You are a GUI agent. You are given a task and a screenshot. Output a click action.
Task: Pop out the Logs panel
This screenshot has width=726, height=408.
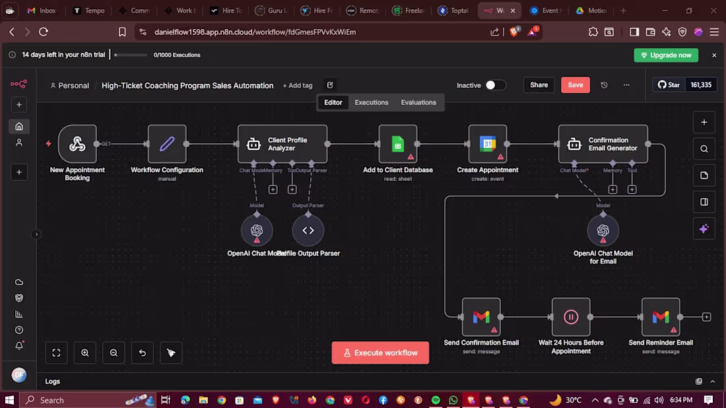pyautogui.click(x=699, y=382)
